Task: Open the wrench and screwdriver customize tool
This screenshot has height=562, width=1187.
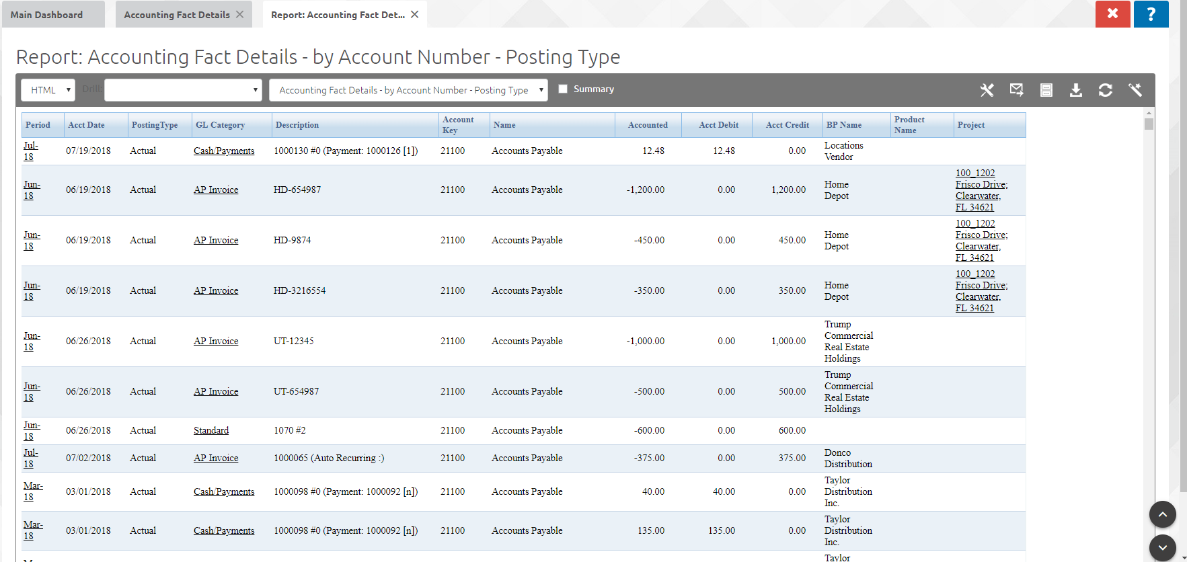Action: (987, 90)
